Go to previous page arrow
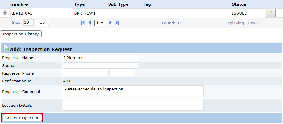Viewport: 283px width, 124px height. pyautogui.click(x=90, y=23)
